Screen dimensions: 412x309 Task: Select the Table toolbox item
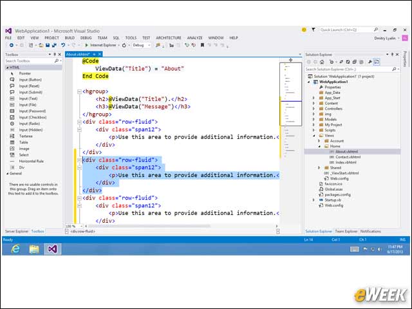click(x=23, y=142)
